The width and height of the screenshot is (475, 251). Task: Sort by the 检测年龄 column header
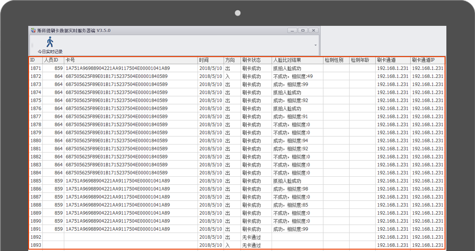click(362, 60)
